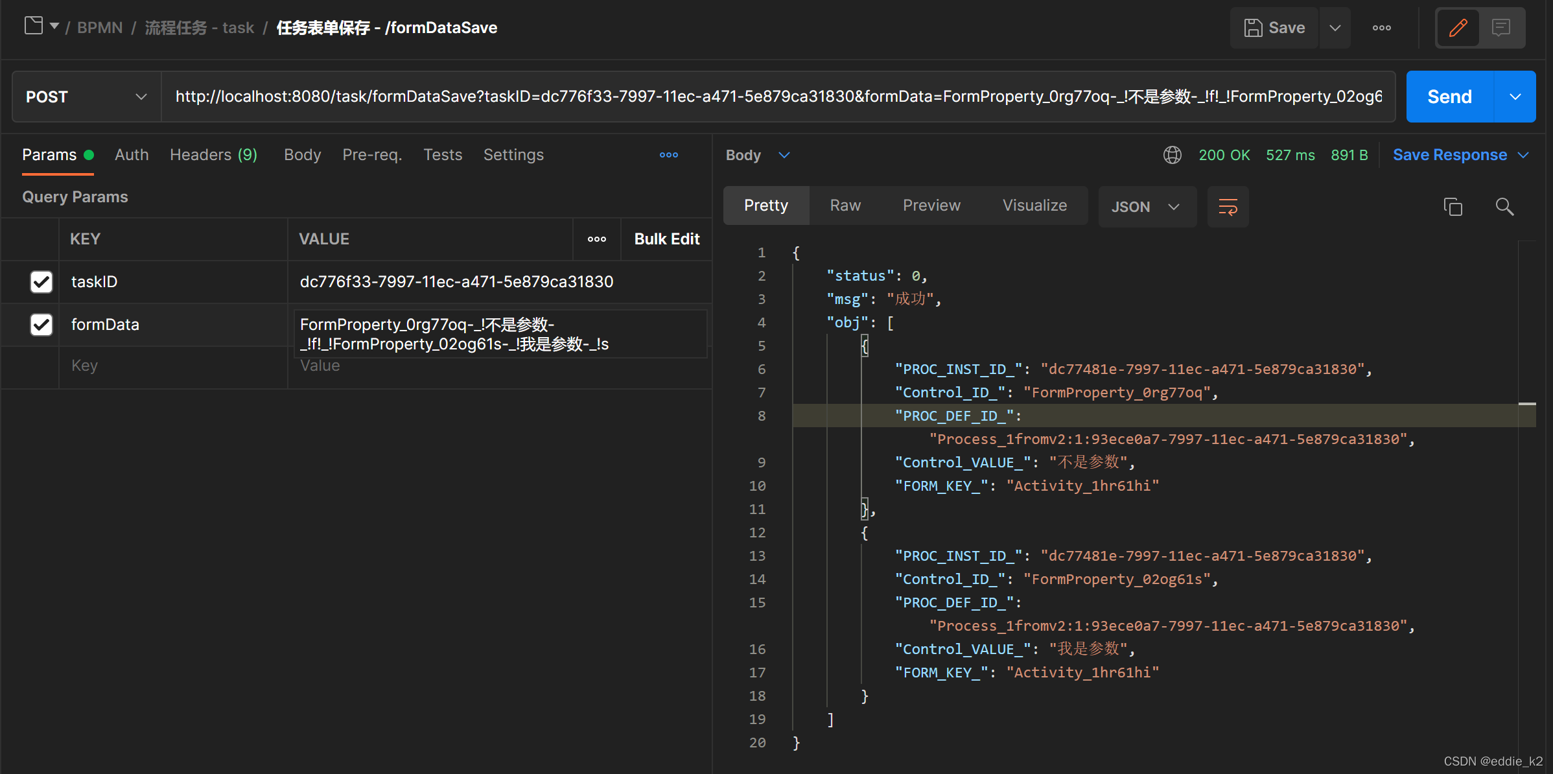Click the Save button
This screenshot has width=1553, height=774.
point(1274,27)
